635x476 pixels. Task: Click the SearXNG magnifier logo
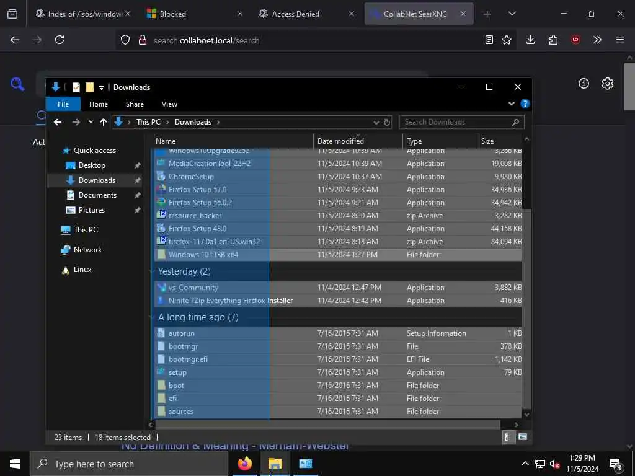tap(17, 84)
